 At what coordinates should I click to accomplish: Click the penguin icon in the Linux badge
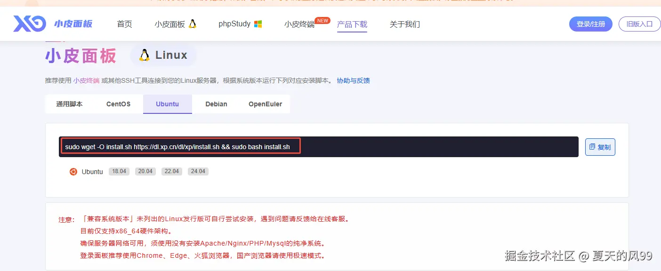[145, 55]
